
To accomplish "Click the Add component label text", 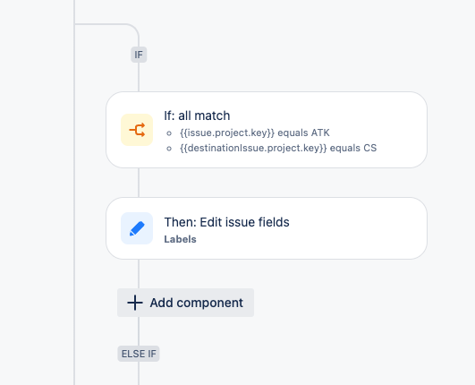I will coord(196,303).
